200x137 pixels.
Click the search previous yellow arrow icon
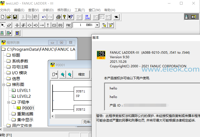[104, 25]
